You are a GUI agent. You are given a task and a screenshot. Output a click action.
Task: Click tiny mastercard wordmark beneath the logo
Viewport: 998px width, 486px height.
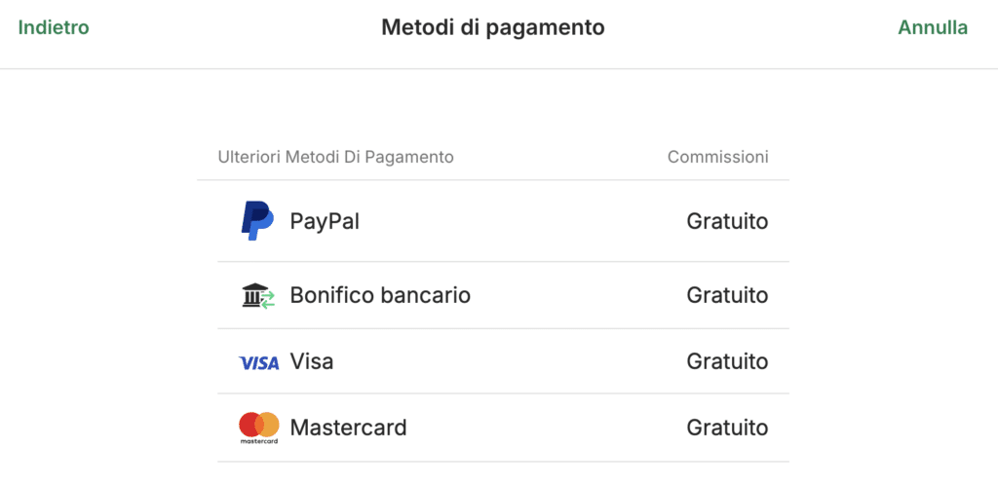coord(258,441)
